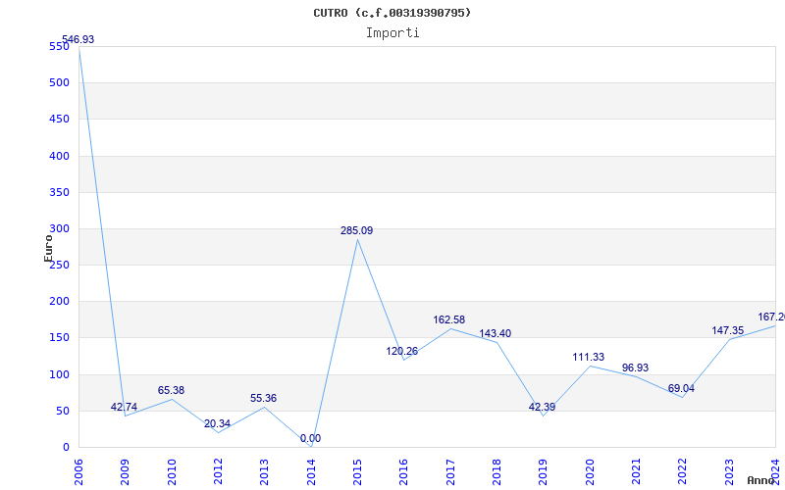Image resolution: width=785 pixels, height=490 pixels.
Task: Click x-axis year 2016
Action: click(404, 472)
